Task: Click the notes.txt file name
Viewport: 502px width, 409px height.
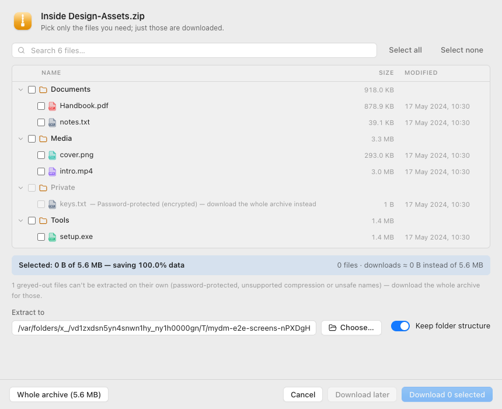Action: (75, 122)
